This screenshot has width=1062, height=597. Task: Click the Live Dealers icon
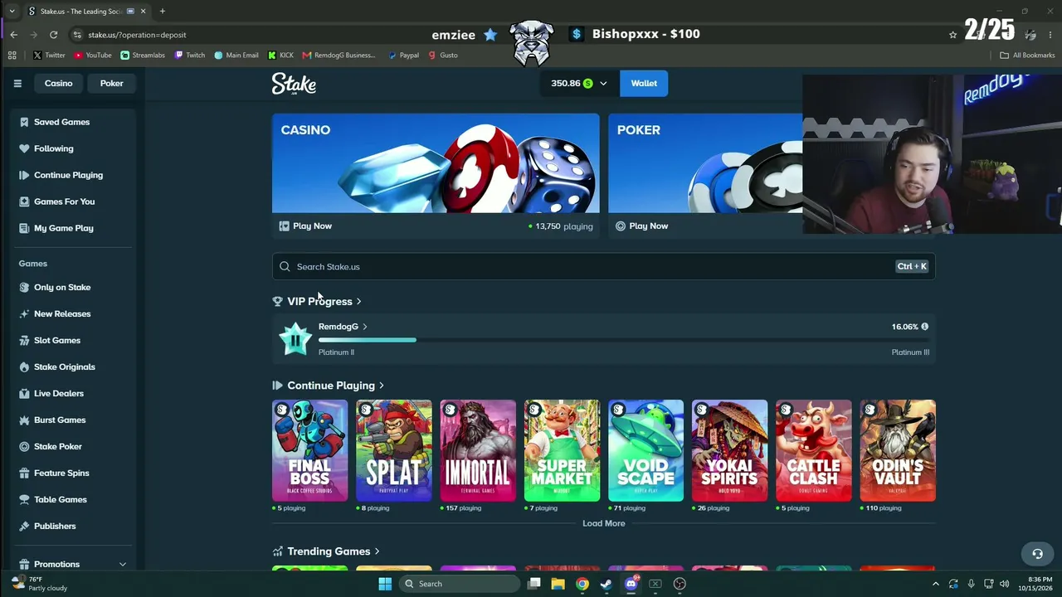pyautogui.click(x=24, y=393)
